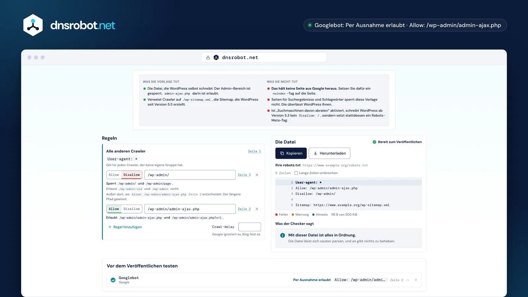Remove the Googlebot test row

(x=416, y=280)
